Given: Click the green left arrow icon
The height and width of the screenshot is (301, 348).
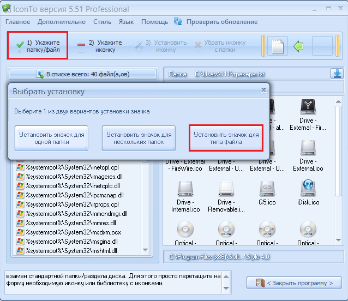Looking at the screenshot, I should (x=298, y=46).
